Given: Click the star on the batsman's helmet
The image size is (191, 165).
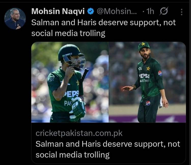Looking at the screenshot, I should [x=78, y=49].
